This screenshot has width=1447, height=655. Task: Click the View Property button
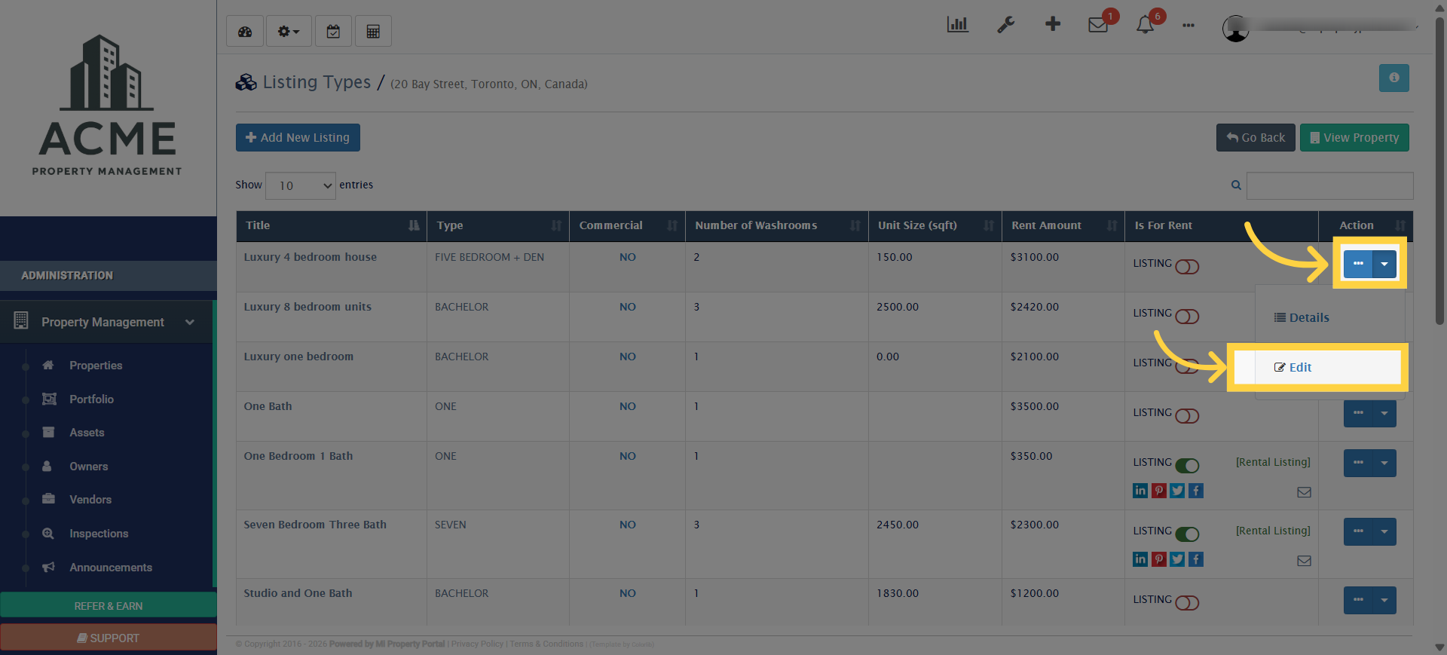point(1354,137)
